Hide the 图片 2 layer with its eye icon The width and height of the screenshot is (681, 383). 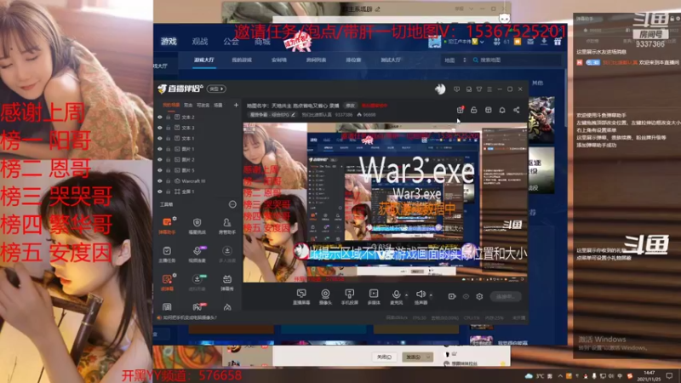coord(160,160)
